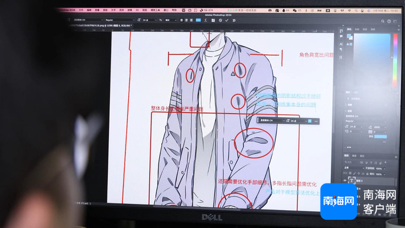
Task: Toggle layer filtering switch in Layers panel
Action: pyautogui.click(x=386, y=163)
